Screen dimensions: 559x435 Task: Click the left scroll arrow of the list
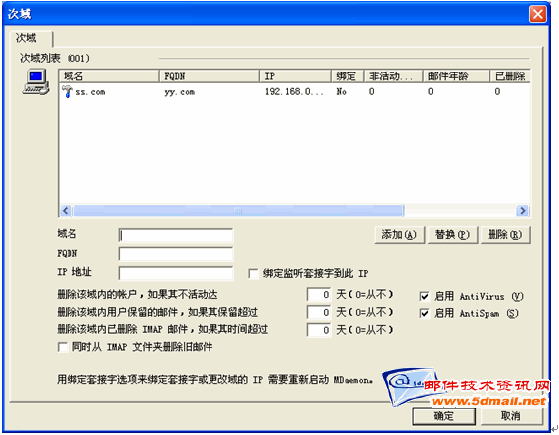click(66, 210)
